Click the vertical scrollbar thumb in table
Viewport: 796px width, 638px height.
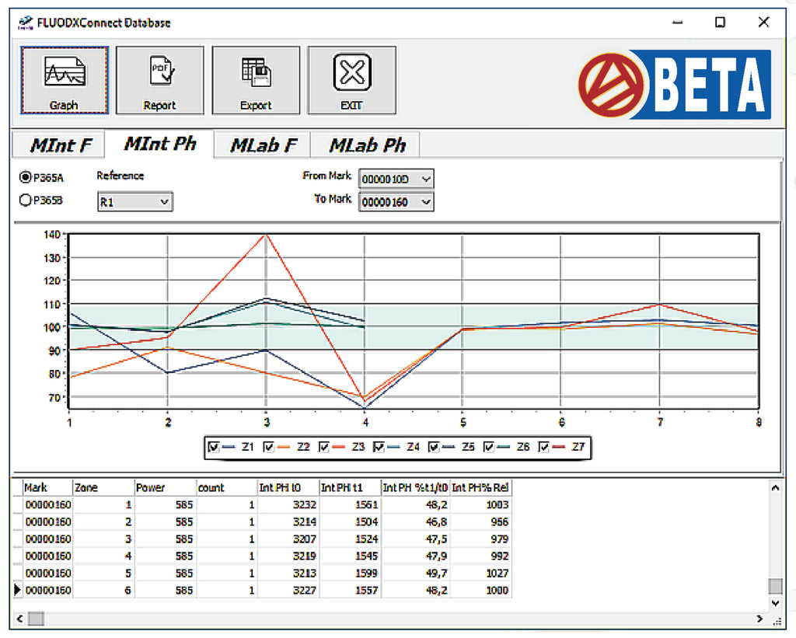click(774, 585)
